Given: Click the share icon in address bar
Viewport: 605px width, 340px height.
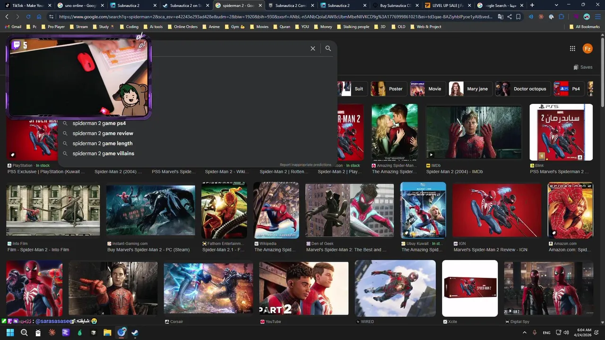Looking at the screenshot, I should pyautogui.click(x=510, y=17).
